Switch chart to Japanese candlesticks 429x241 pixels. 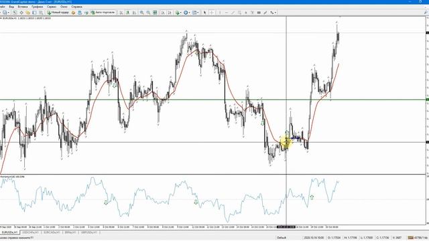pos(128,13)
